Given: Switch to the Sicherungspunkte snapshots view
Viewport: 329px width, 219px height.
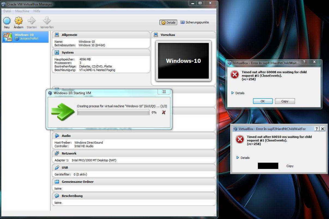Looking at the screenshot, I should 195,23.
